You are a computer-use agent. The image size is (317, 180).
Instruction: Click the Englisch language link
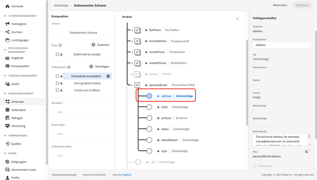pos(127,175)
